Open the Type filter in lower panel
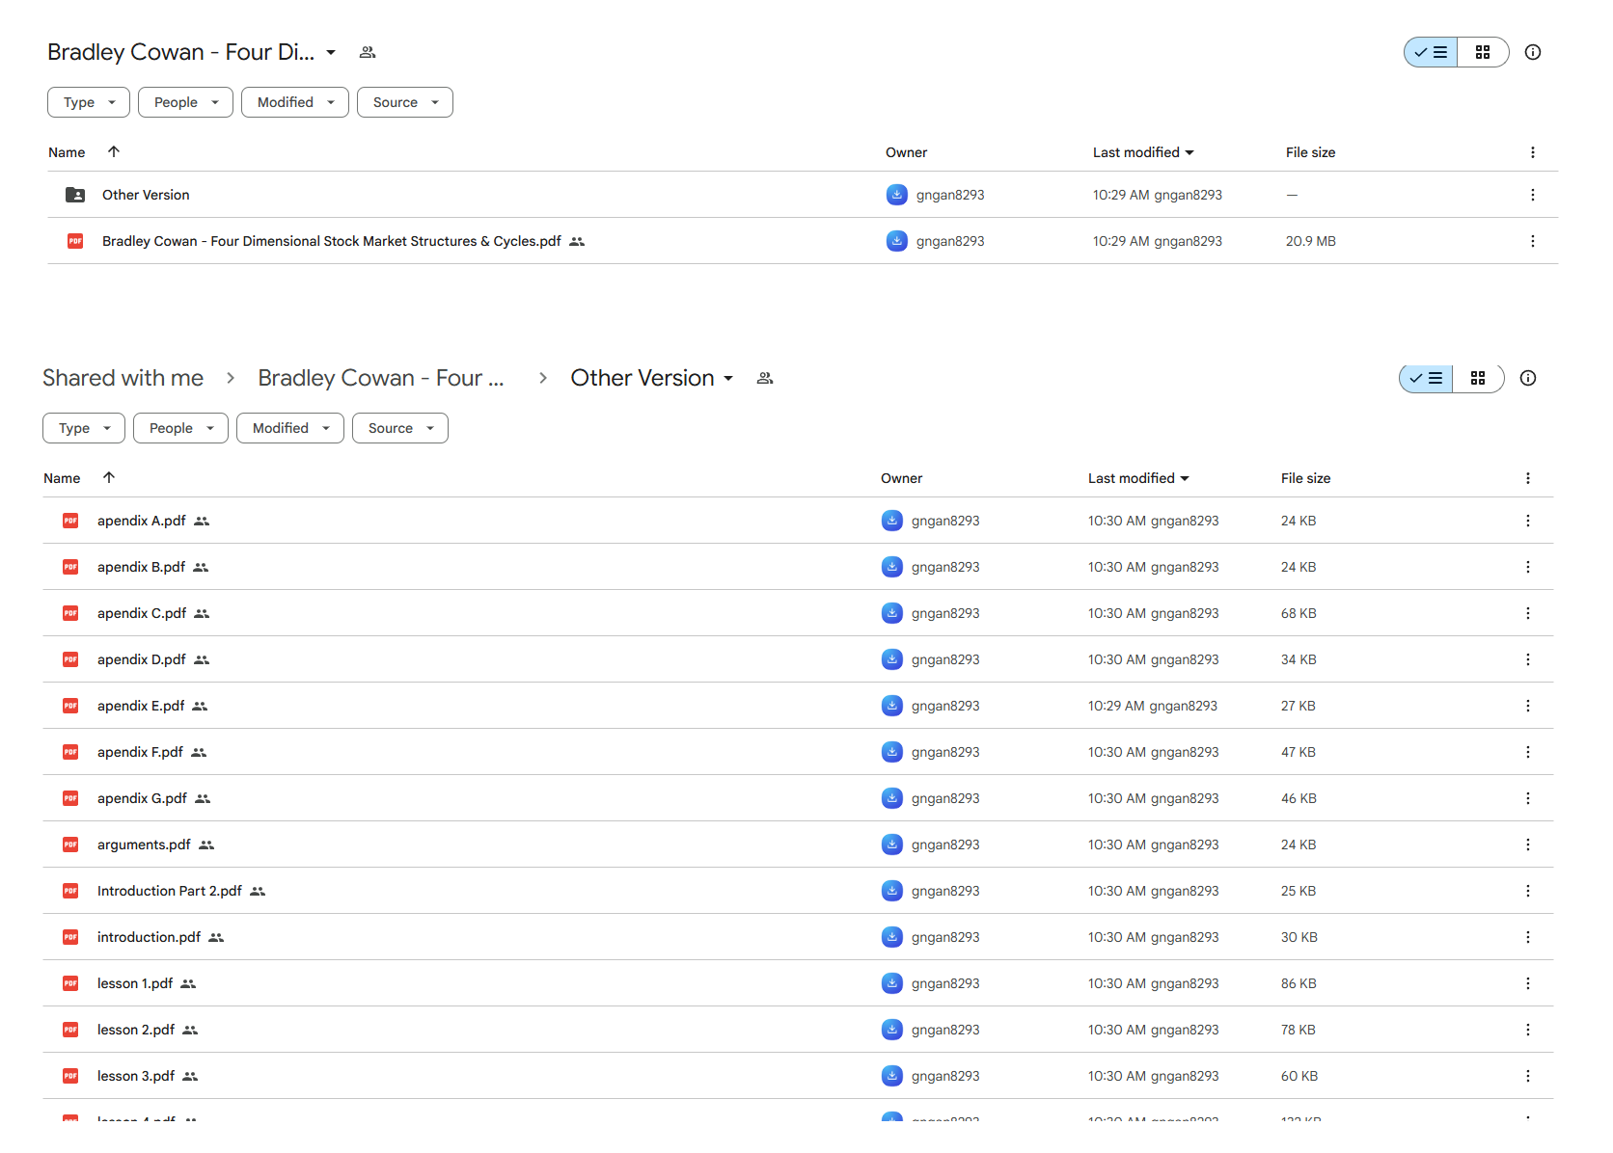This screenshot has height=1153, width=1613. coord(84,428)
